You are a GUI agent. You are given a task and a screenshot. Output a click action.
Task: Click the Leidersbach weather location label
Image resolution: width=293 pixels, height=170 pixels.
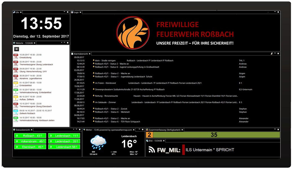(129, 136)
